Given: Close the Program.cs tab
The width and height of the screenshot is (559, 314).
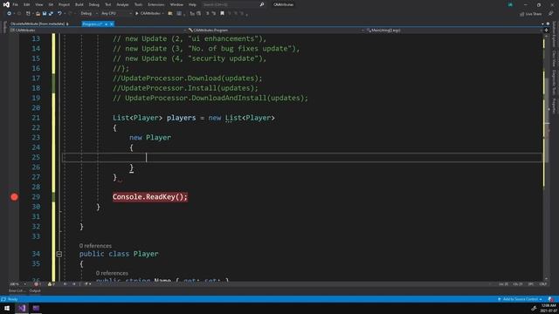Looking at the screenshot, I should tap(112, 24).
